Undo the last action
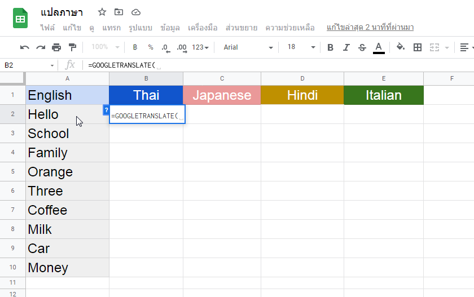The width and height of the screenshot is (474, 297). (x=24, y=47)
